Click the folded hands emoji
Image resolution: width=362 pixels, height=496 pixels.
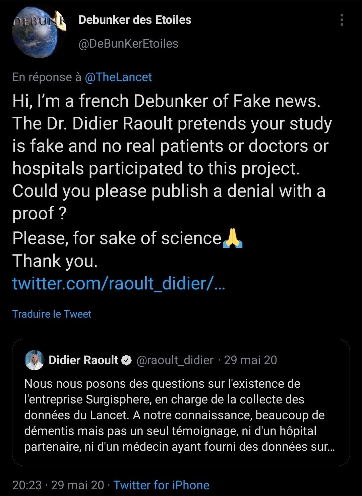pos(232,238)
